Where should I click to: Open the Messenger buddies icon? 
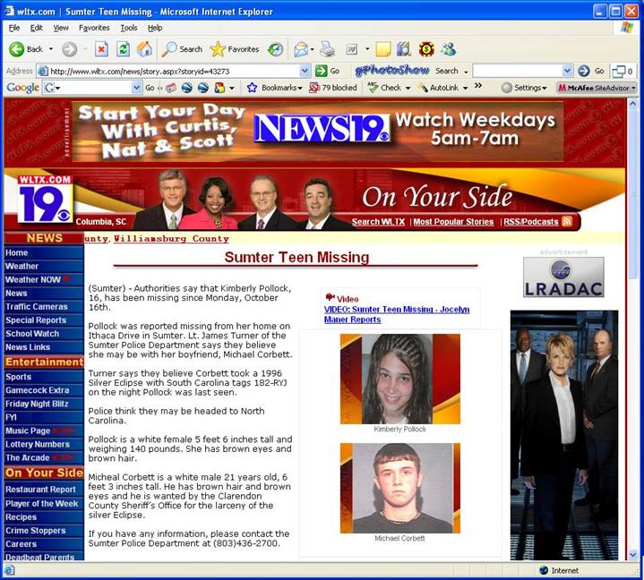448,49
